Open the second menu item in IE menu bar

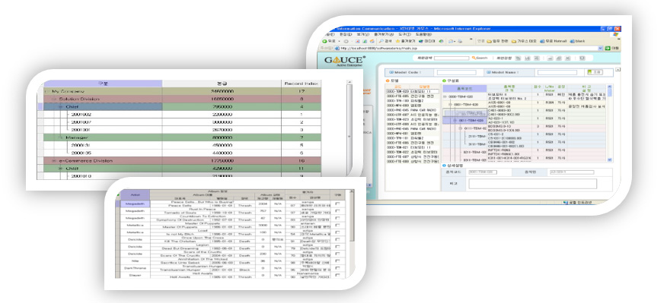click(346, 34)
